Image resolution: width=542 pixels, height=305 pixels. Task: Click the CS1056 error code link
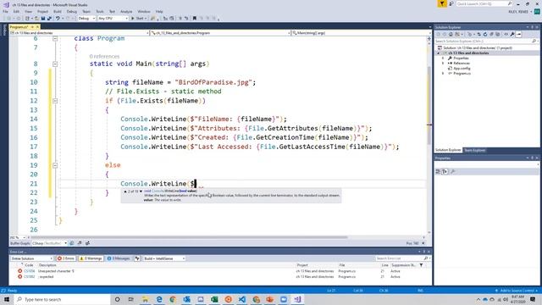(30, 271)
